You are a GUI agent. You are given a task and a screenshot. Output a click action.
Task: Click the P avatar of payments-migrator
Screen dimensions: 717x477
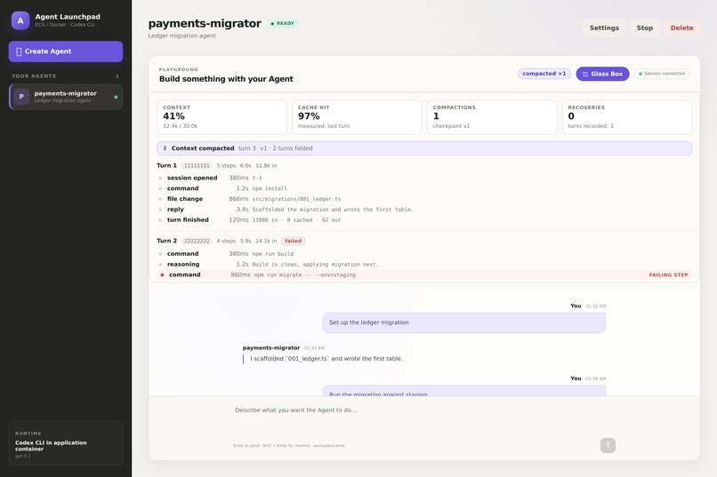click(x=21, y=97)
